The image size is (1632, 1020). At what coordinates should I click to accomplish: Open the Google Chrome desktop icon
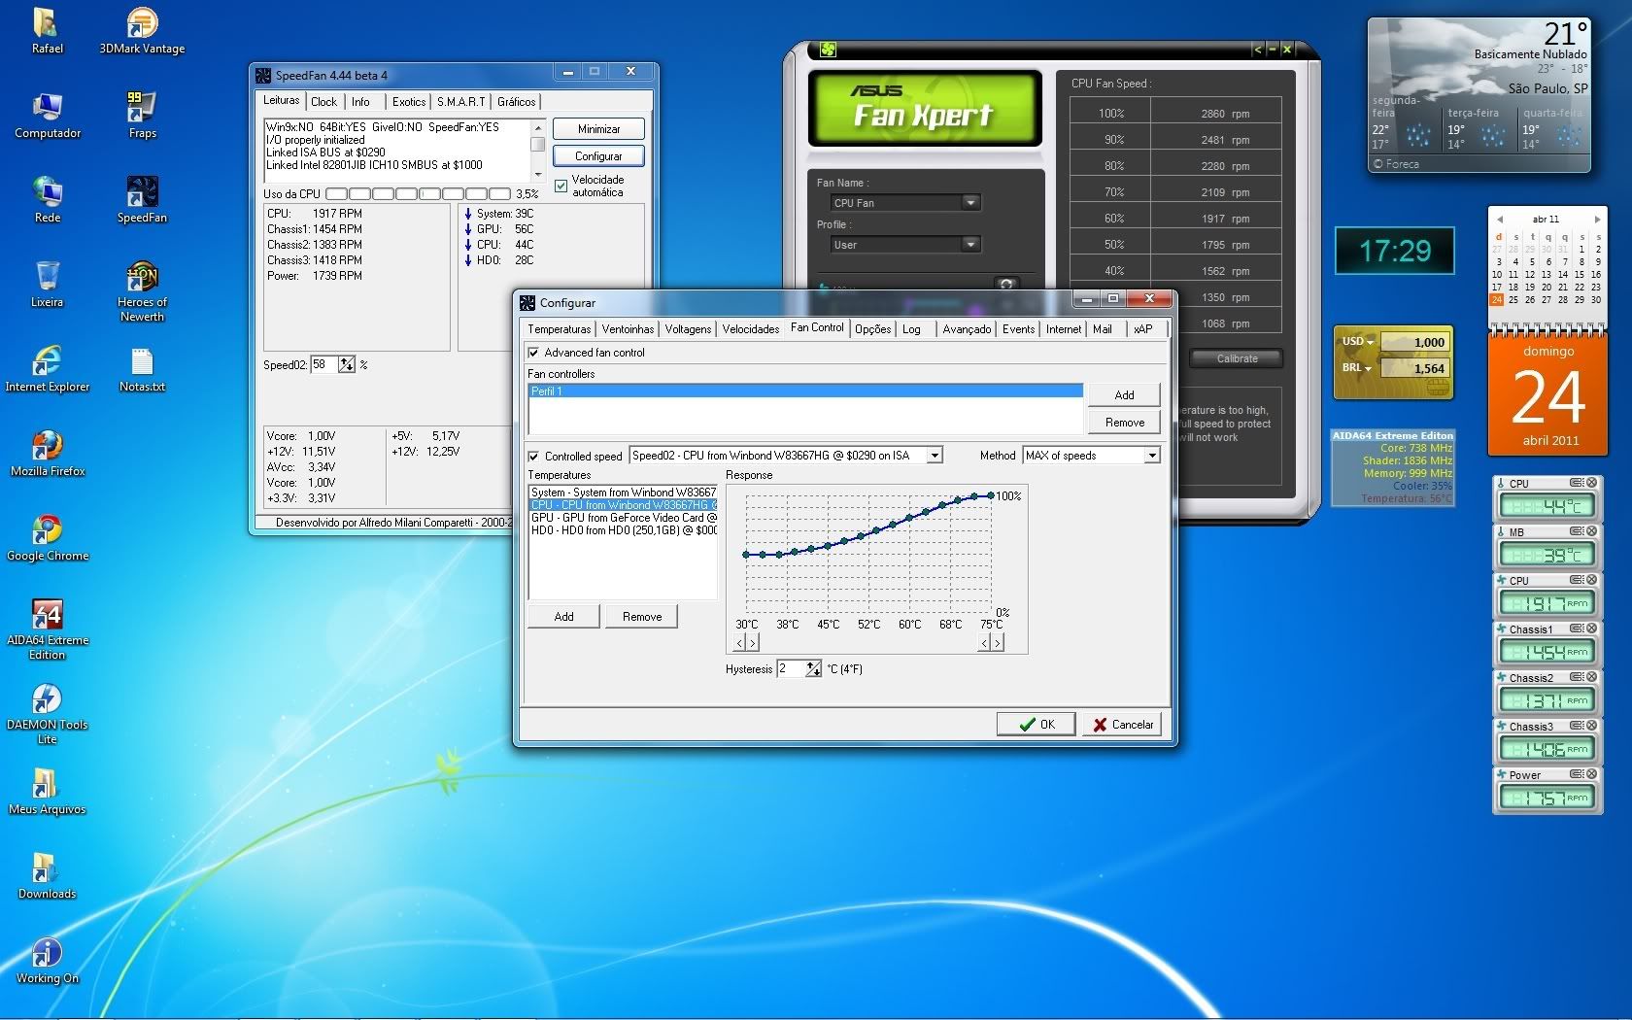pos(47,538)
